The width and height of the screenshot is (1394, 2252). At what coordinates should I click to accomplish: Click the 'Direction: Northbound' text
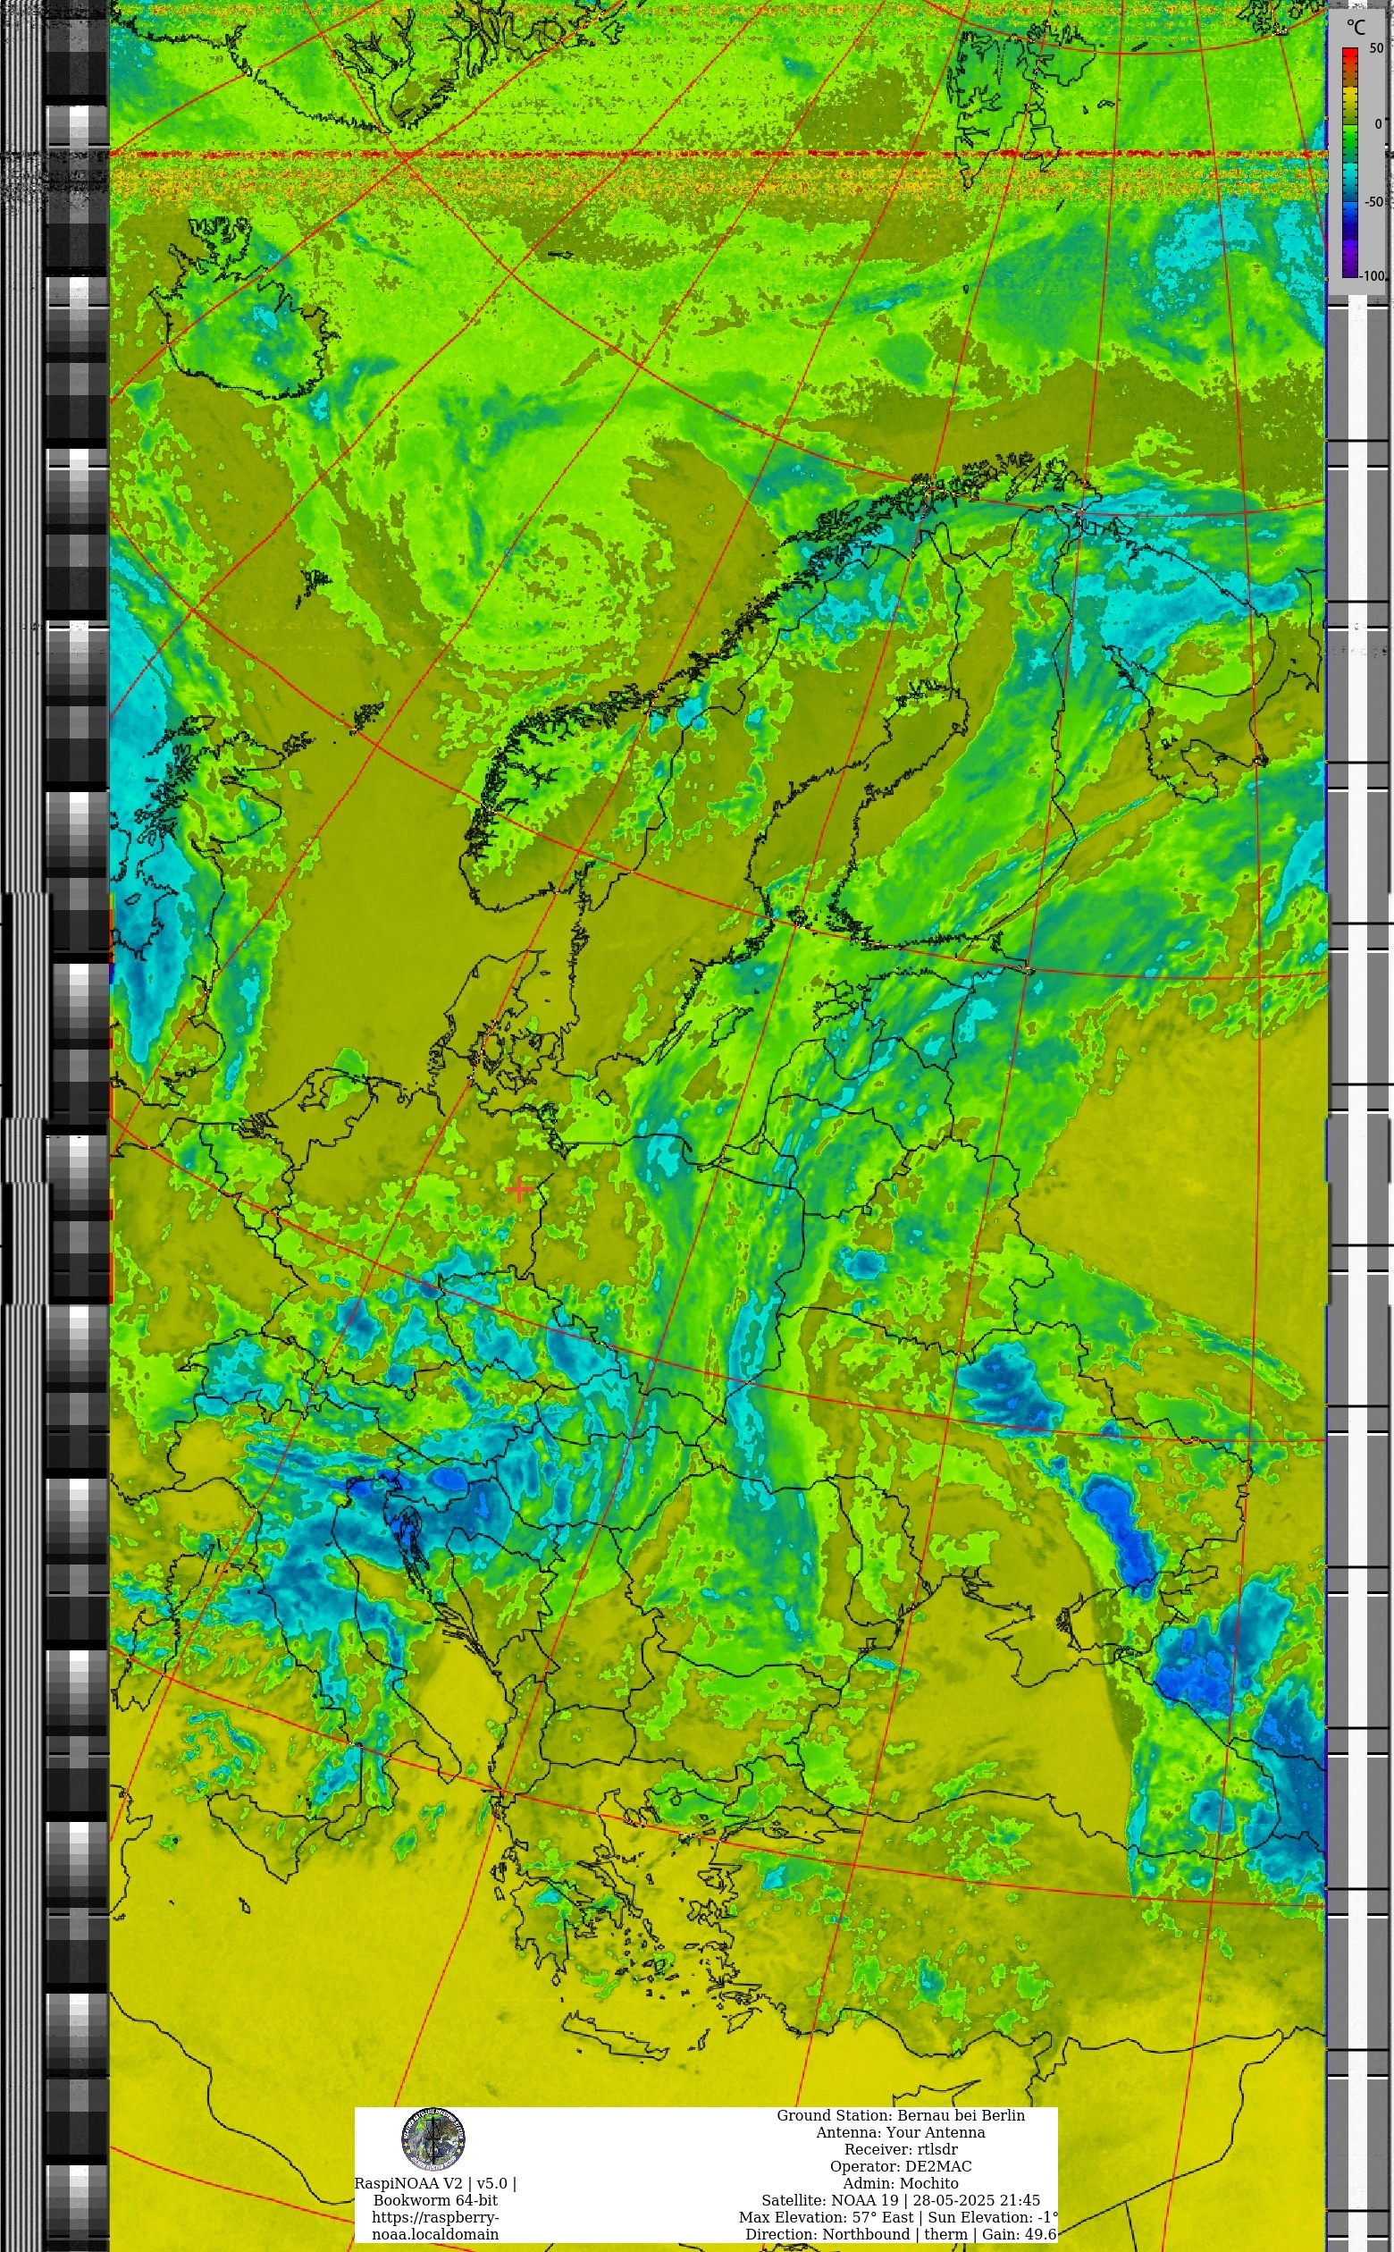828,2234
